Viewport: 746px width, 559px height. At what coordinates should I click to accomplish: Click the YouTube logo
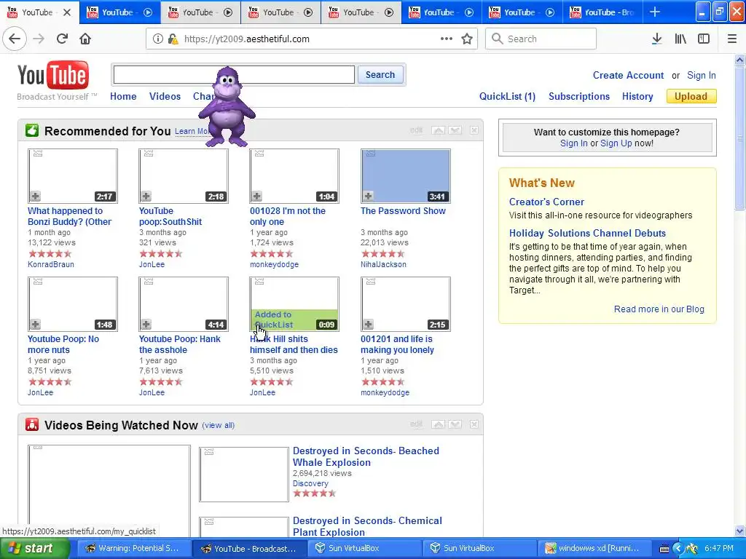click(x=52, y=75)
